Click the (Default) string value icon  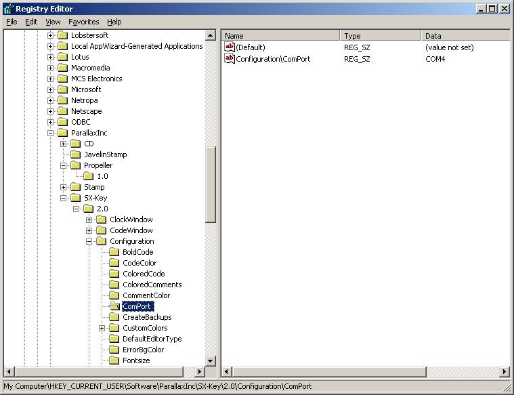click(230, 47)
